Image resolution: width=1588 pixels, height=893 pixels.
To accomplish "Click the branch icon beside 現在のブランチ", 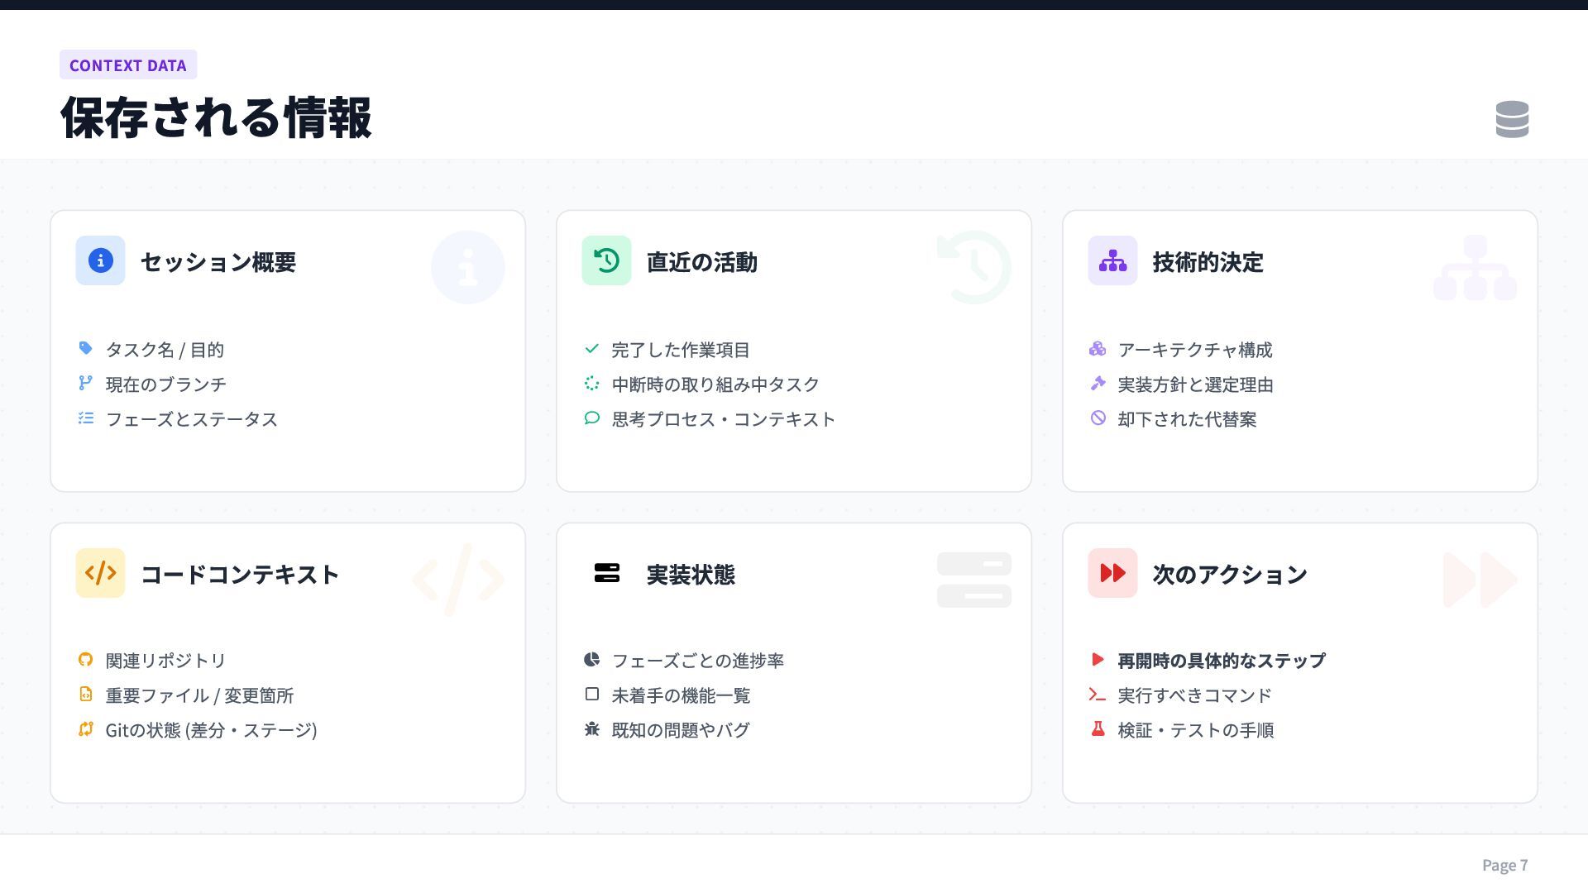I will pyautogui.click(x=85, y=383).
